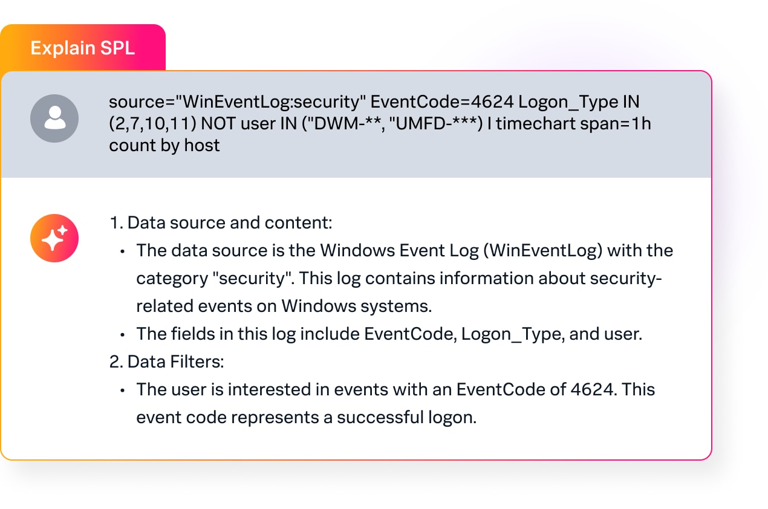
Task: Click "(2,7,10,11)" in the SPL query
Action: point(152,124)
